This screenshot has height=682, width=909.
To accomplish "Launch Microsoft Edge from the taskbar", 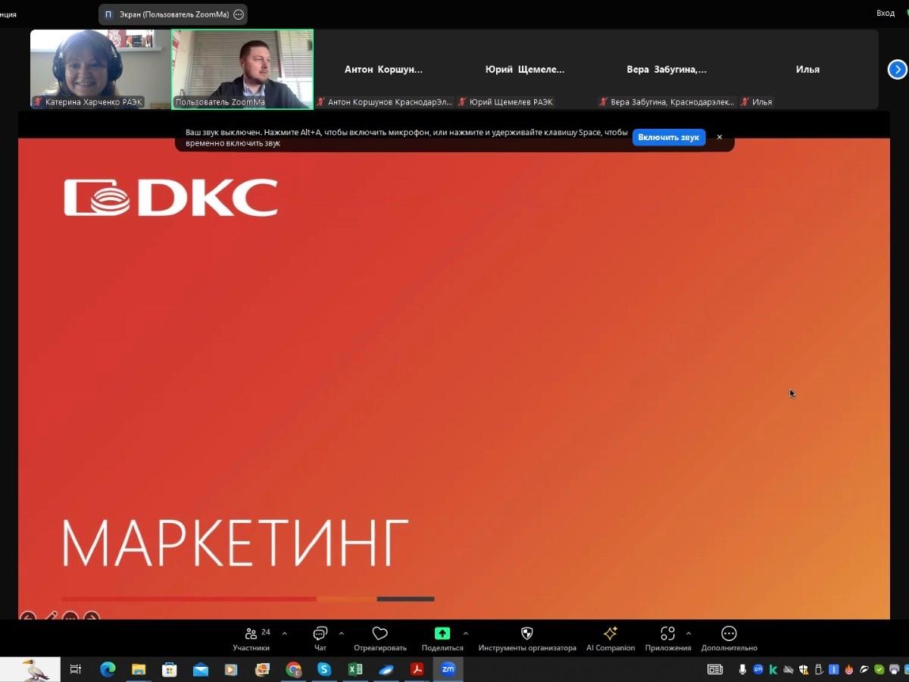I will pyautogui.click(x=108, y=669).
